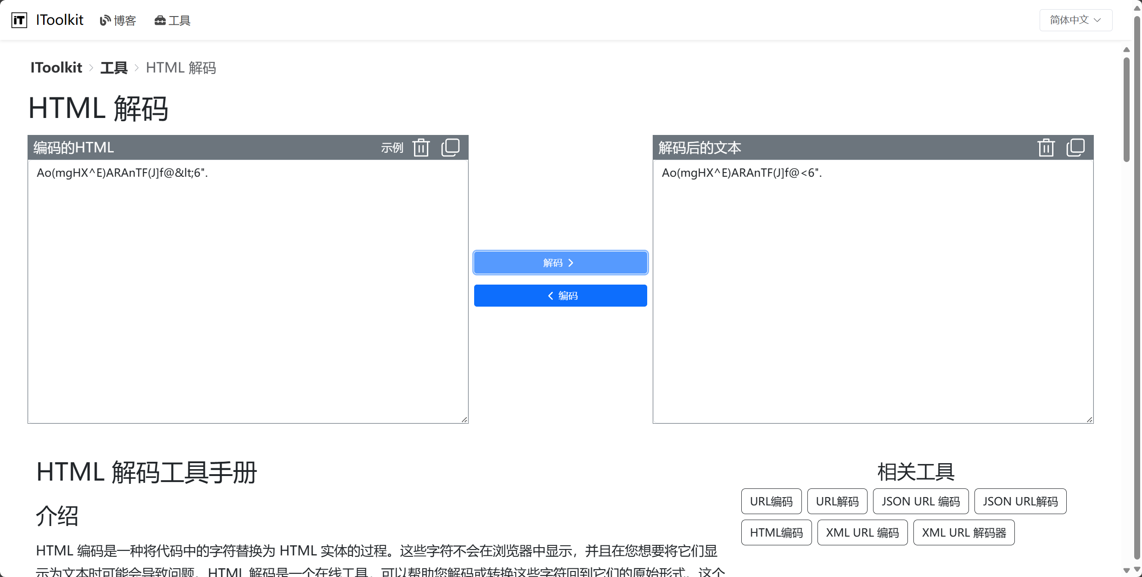Open the URL编码 related tool
Viewport: 1142px width, 577px height.
click(771, 501)
